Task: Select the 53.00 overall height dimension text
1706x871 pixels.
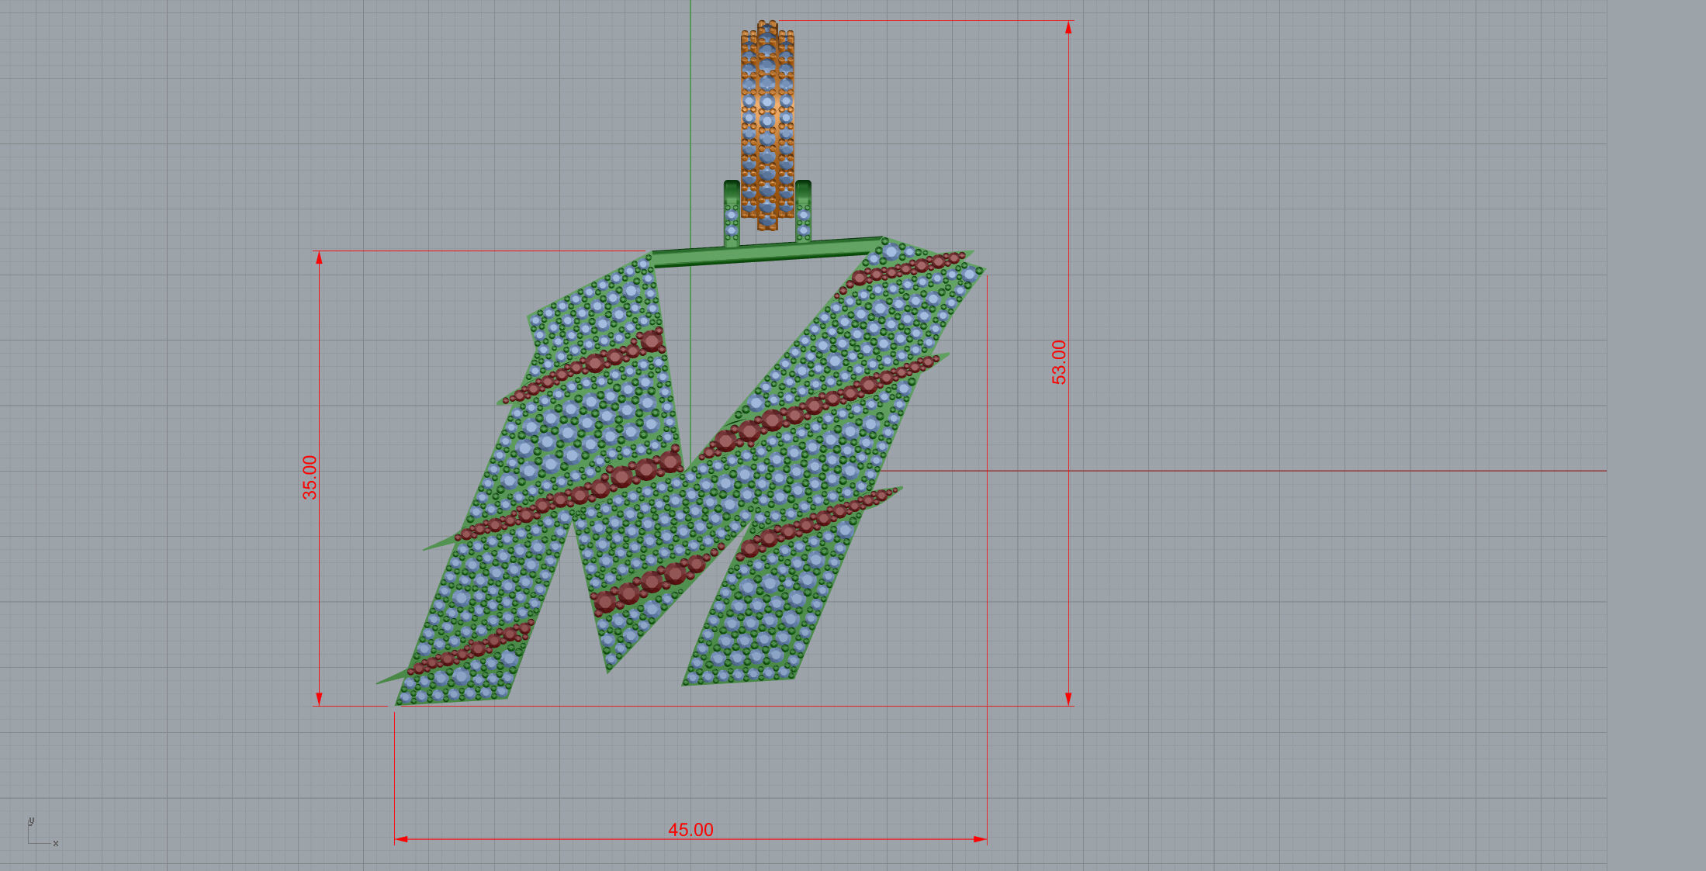Action: 1059,362
